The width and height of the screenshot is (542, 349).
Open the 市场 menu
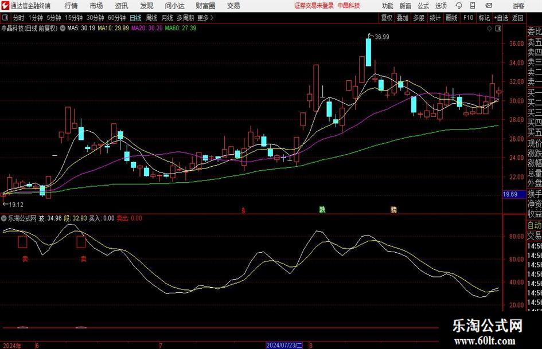96,6
